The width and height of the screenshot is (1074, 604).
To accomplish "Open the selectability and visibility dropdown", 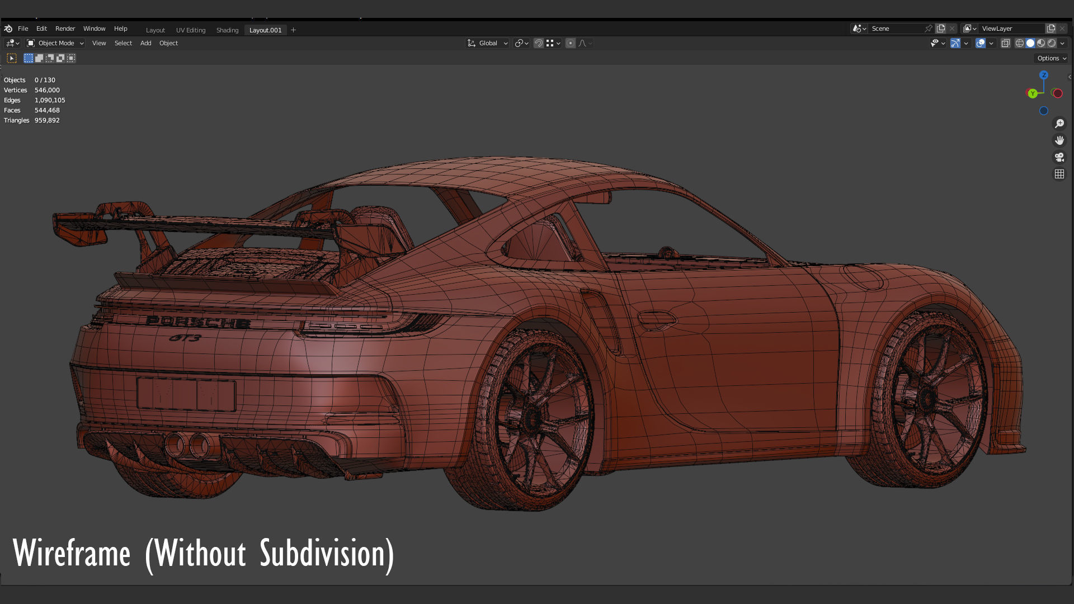I will (938, 43).
